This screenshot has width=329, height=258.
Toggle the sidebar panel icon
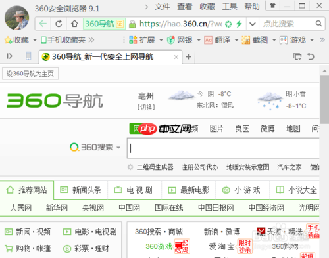pyautogui.click(x=9, y=56)
